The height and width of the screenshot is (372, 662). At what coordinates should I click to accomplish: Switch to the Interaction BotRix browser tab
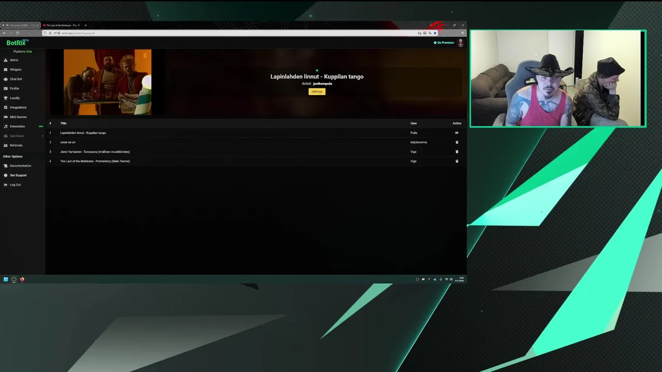click(21, 25)
